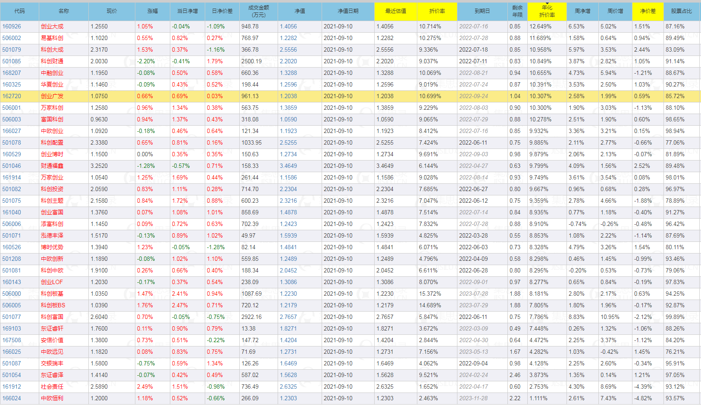The height and width of the screenshot is (405, 701).
Task: Sort by yellow 折价率 header
Action: tap(437, 11)
